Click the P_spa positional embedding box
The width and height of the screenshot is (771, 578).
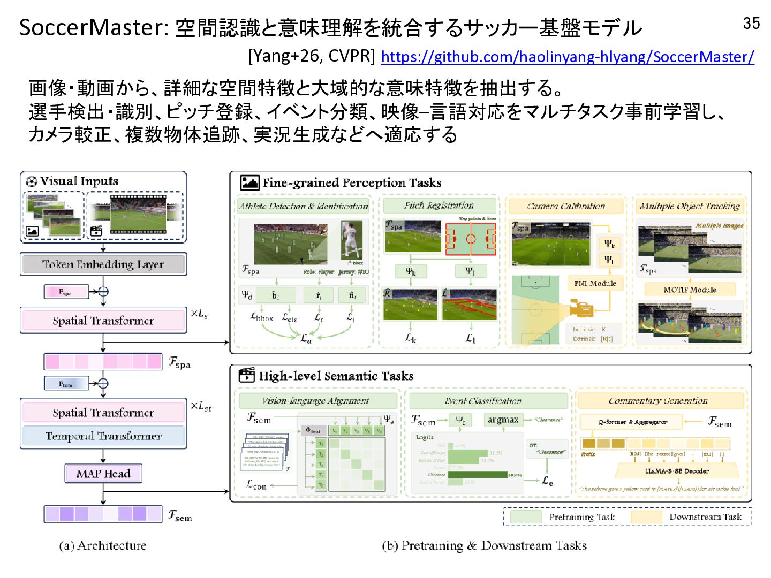66,292
